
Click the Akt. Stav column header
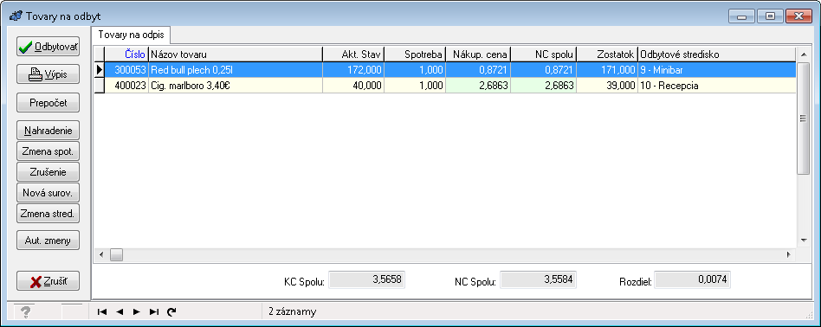pos(353,54)
